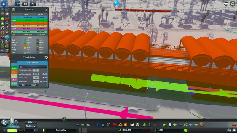Viewport: 237px width, 133px height.
Task: Toggle the Pillars option
Action: [31, 122]
